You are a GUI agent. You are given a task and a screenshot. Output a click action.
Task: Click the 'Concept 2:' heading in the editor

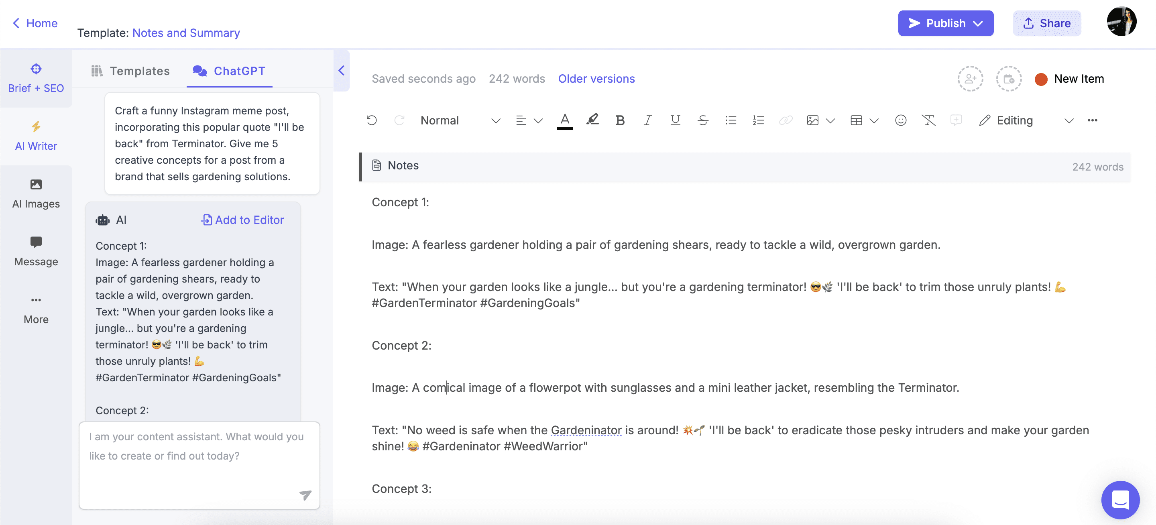[x=401, y=345]
